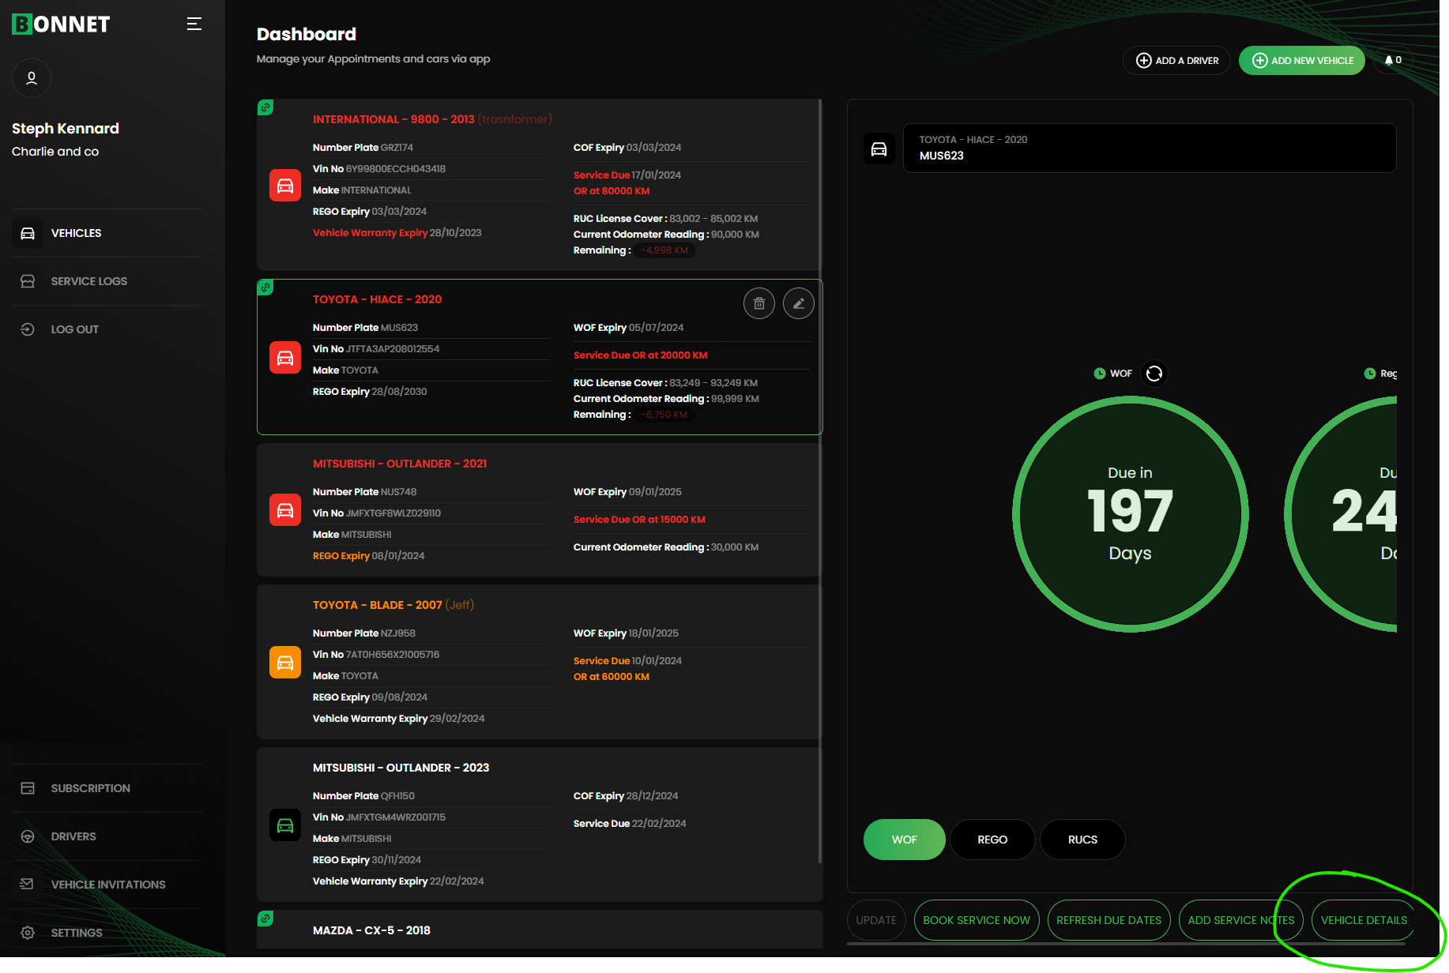Image resolution: width=1449 pixels, height=973 pixels.
Task: Click the red car icon for International 9800
Action: 285,186
